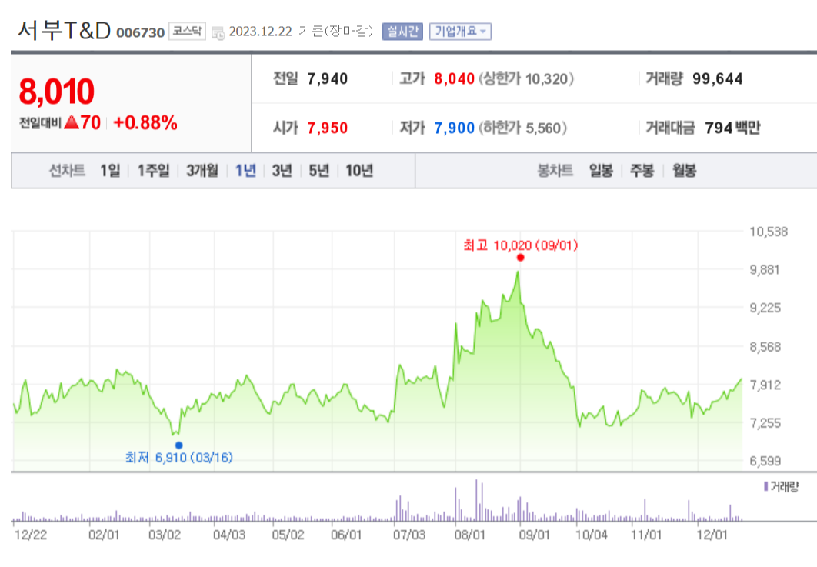Click the 실시간 real-time button
Screen dimensions: 817x567
click(402, 32)
